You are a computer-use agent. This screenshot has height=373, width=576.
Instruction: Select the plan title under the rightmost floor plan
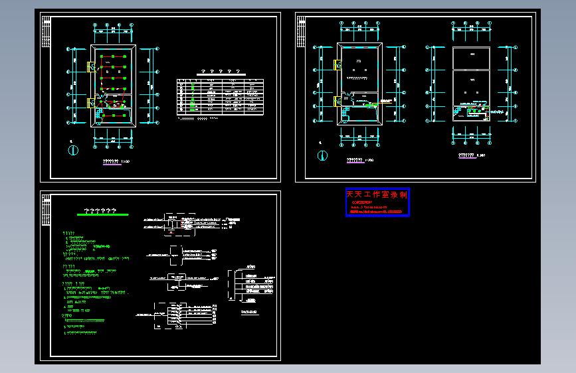[471, 155]
